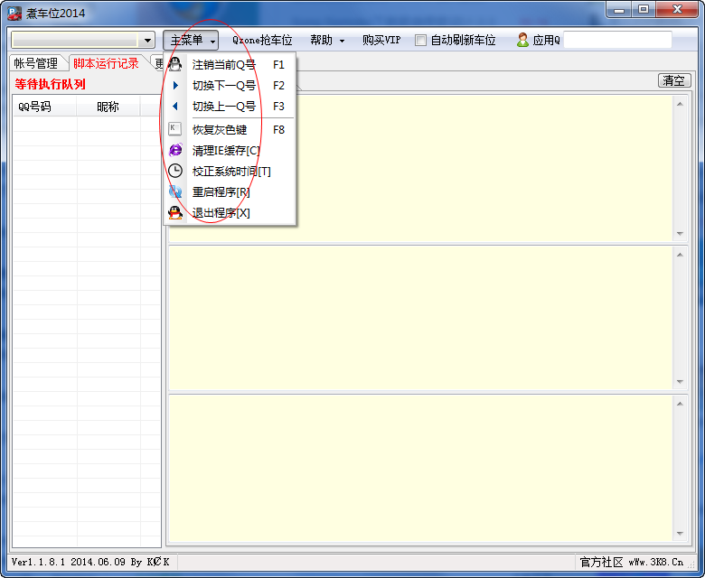
Task: Enable the 自动刷新车位 checkbox
Action: 420,40
